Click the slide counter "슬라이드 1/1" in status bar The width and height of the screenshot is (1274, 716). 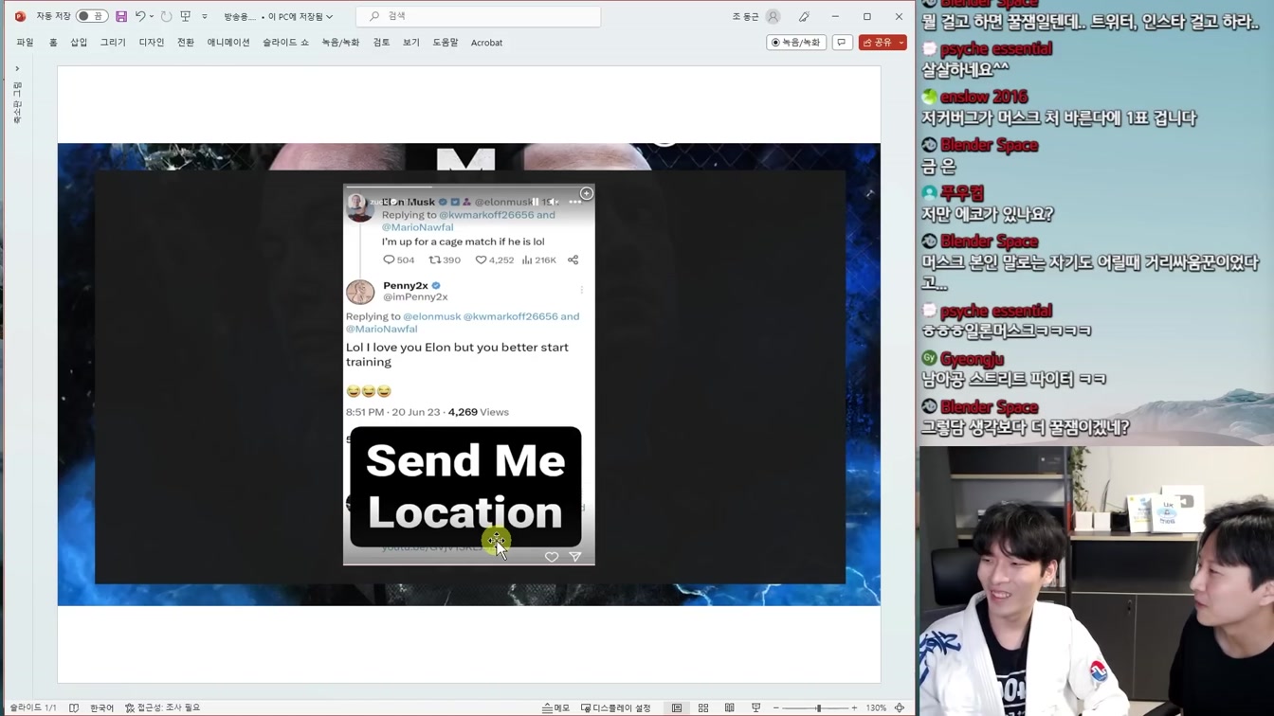tap(33, 707)
